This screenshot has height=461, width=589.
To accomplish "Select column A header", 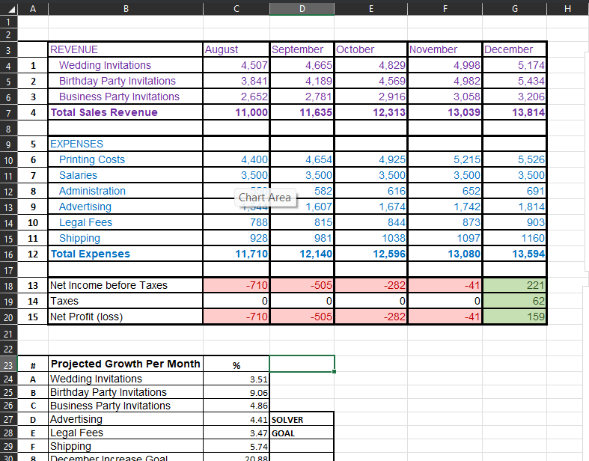I will click(33, 8).
